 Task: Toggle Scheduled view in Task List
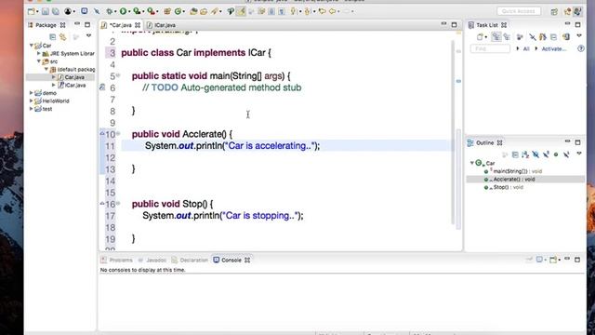[507, 37]
